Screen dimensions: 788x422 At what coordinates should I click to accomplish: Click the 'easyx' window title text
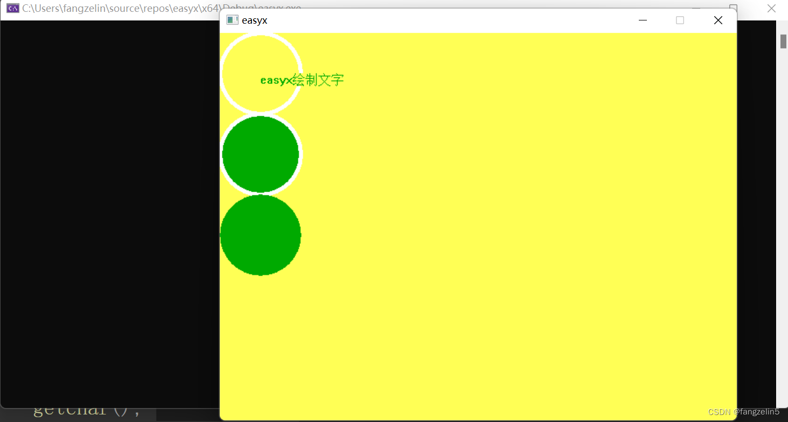pos(254,20)
